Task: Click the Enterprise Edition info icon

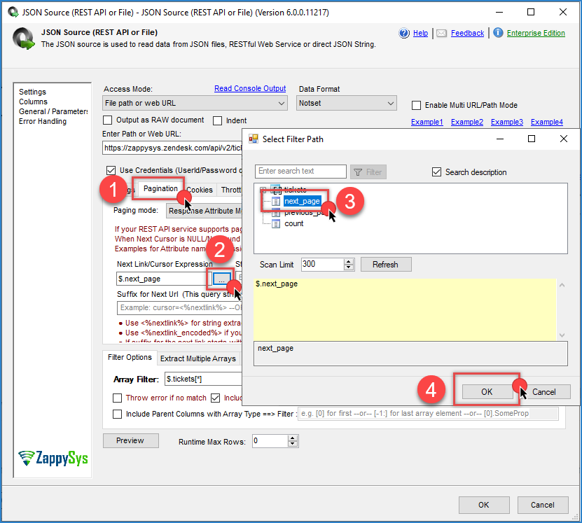Action: coord(498,33)
